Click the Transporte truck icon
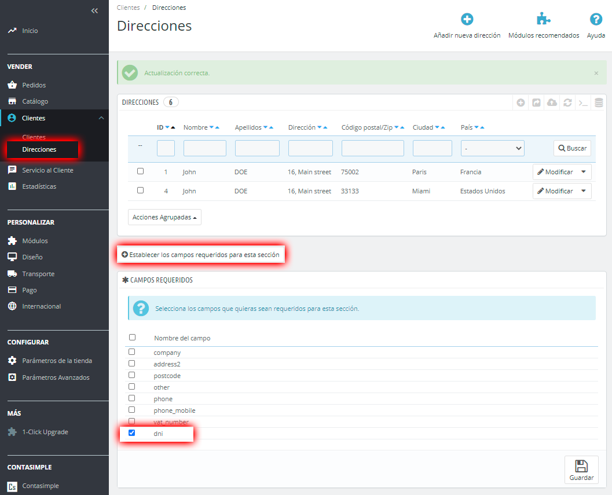 12,274
